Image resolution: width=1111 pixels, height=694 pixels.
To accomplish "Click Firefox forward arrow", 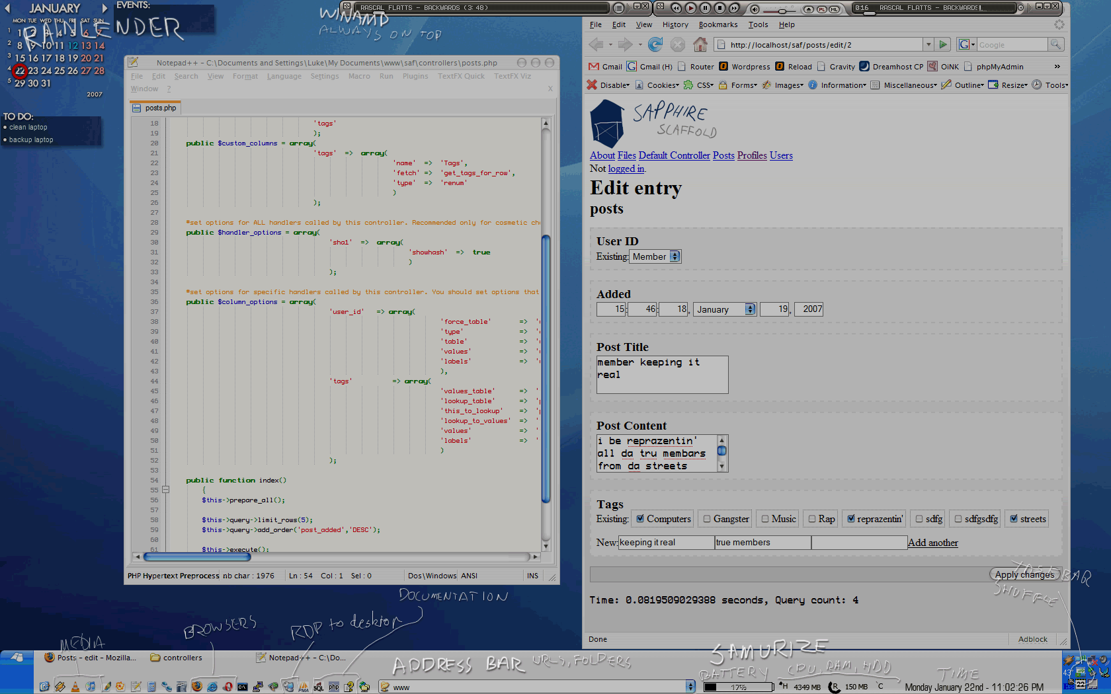I will tap(625, 44).
